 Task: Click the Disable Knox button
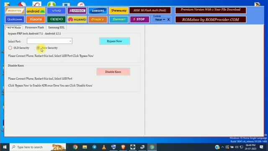[x=113, y=72]
